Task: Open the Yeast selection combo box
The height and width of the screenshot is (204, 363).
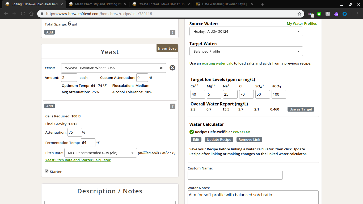Action: (113, 68)
